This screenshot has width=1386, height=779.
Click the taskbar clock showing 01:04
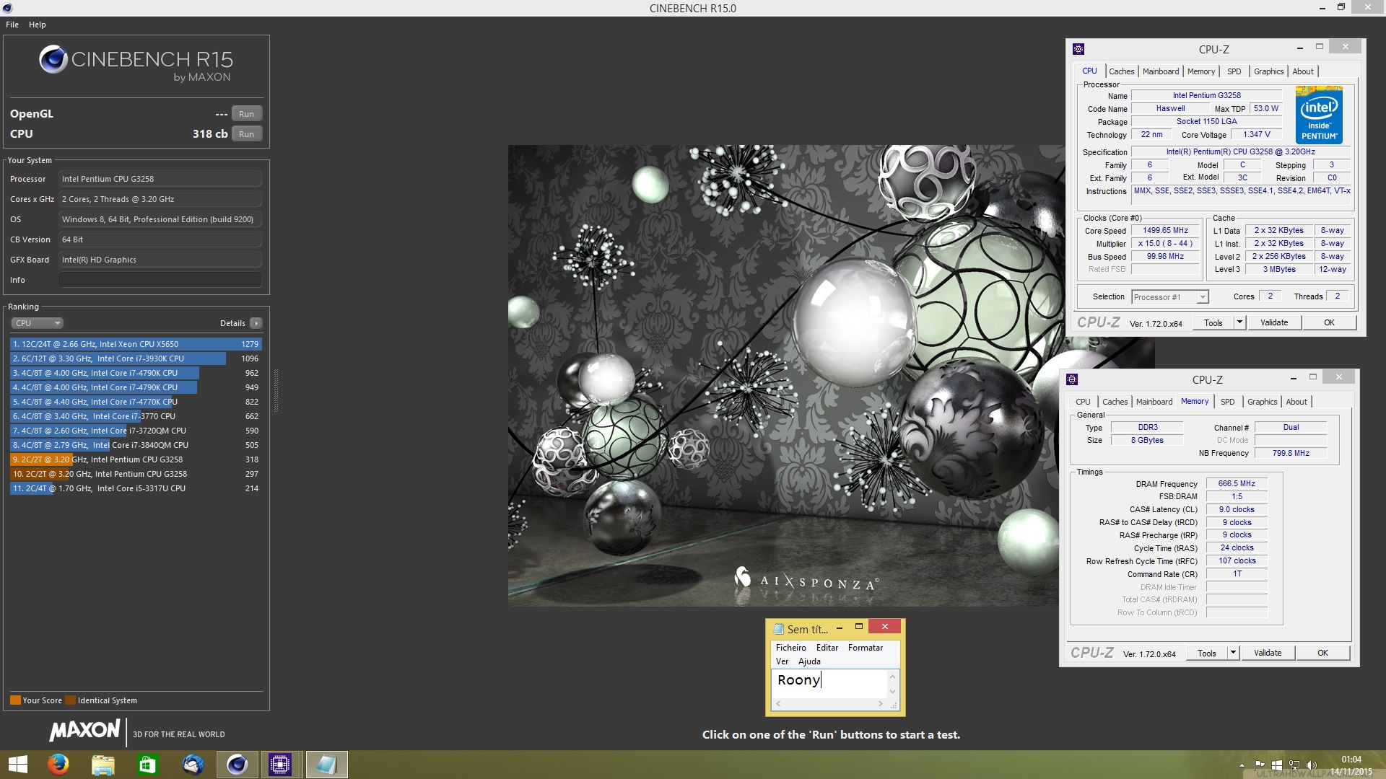point(1351,760)
